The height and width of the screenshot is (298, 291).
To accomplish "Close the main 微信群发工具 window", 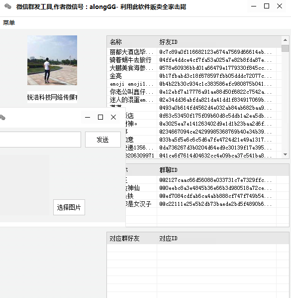I will pyautogui.click(x=280, y=6).
